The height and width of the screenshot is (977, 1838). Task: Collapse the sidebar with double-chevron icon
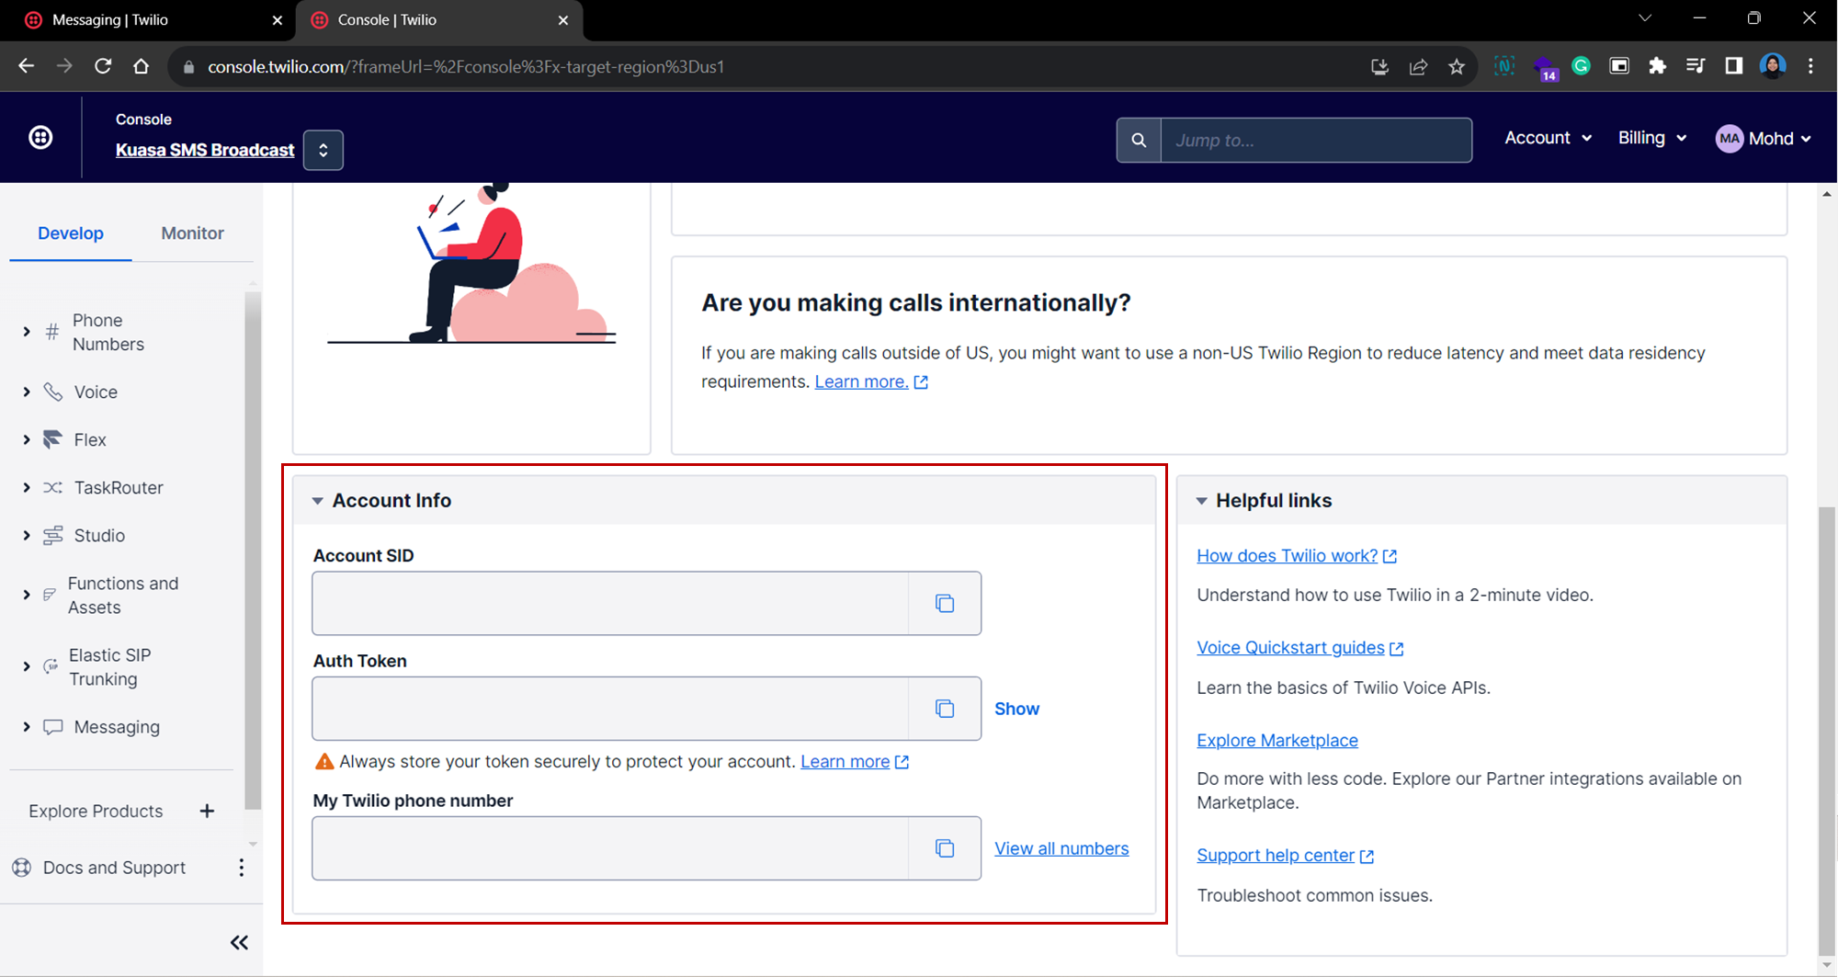click(239, 942)
